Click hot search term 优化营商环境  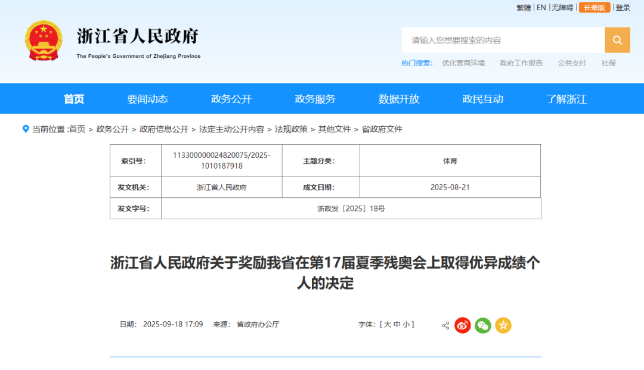[463, 63]
